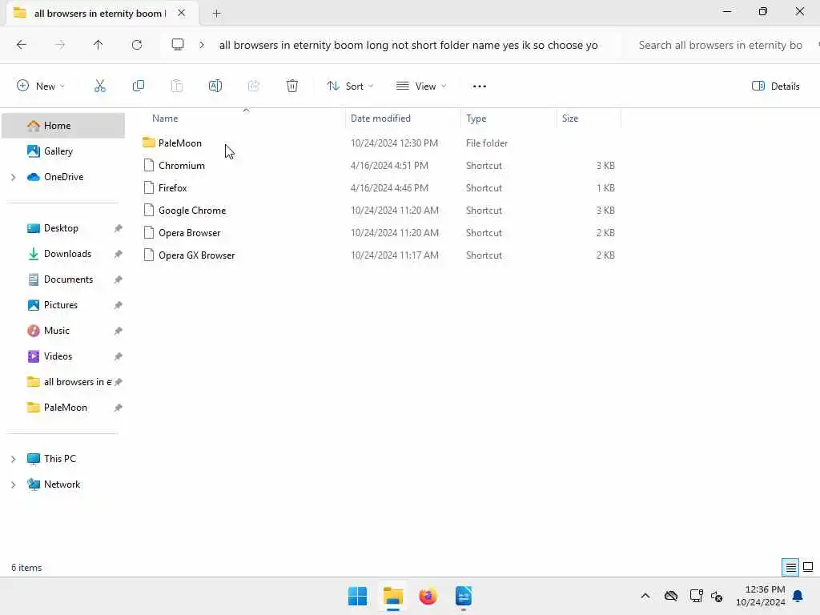Click the PC monitor icon in address bar

pyautogui.click(x=178, y=45)
